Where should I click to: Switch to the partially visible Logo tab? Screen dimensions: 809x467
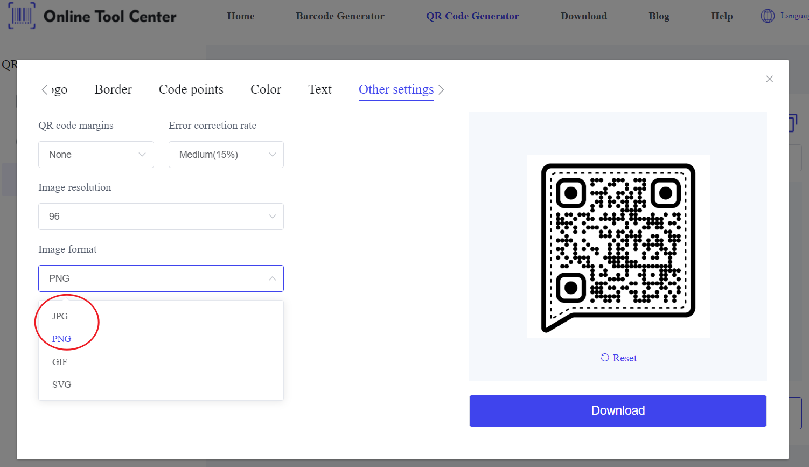[x=59, y=89]
